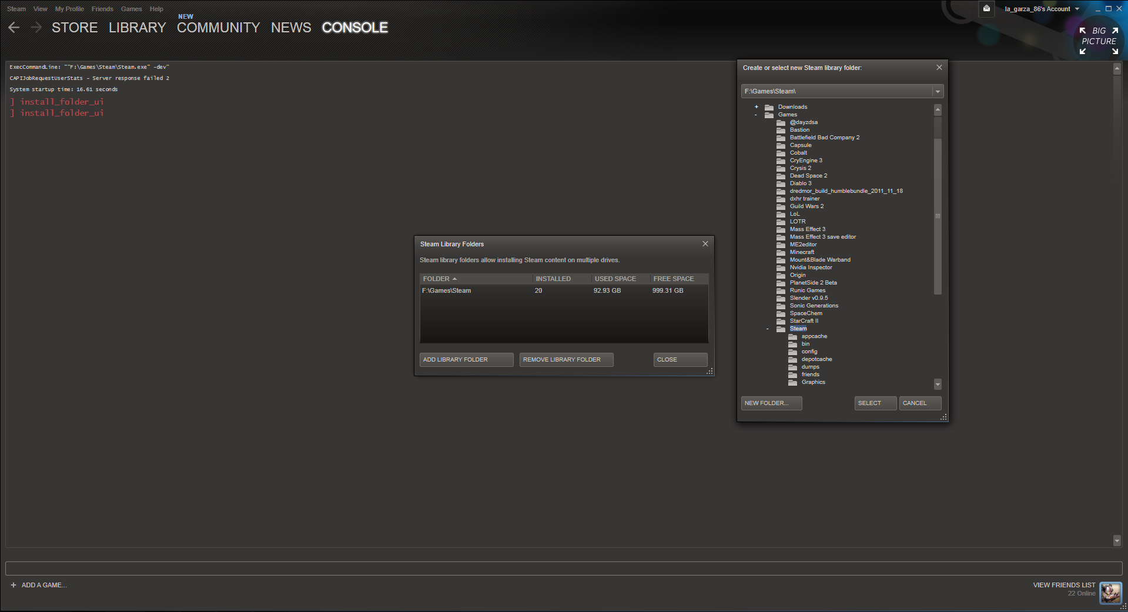
Task: Close the Create or select folder dialog
Action: (939, 68)
